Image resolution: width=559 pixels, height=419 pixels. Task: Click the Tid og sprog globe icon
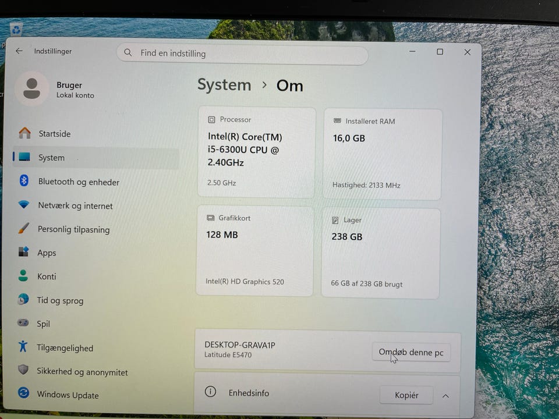23,299
